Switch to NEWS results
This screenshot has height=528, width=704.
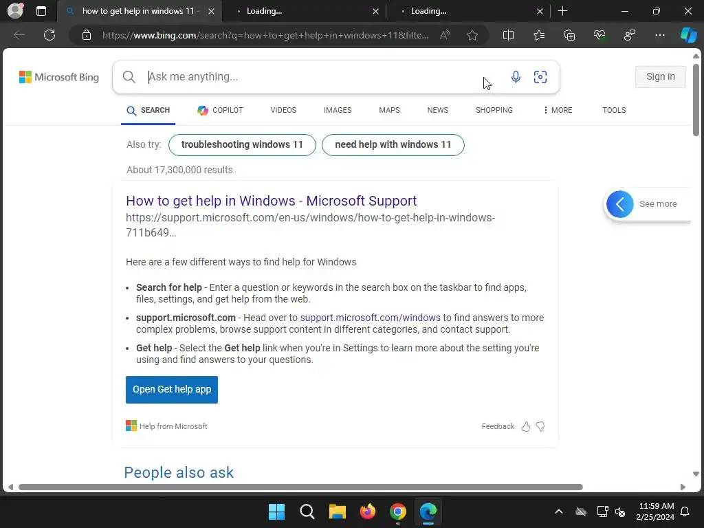[438, 110]
